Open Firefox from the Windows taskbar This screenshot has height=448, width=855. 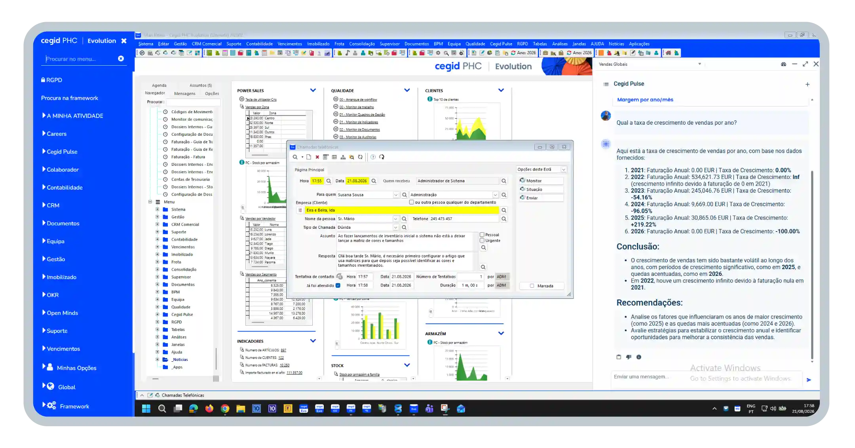click(x=209, y=409)
